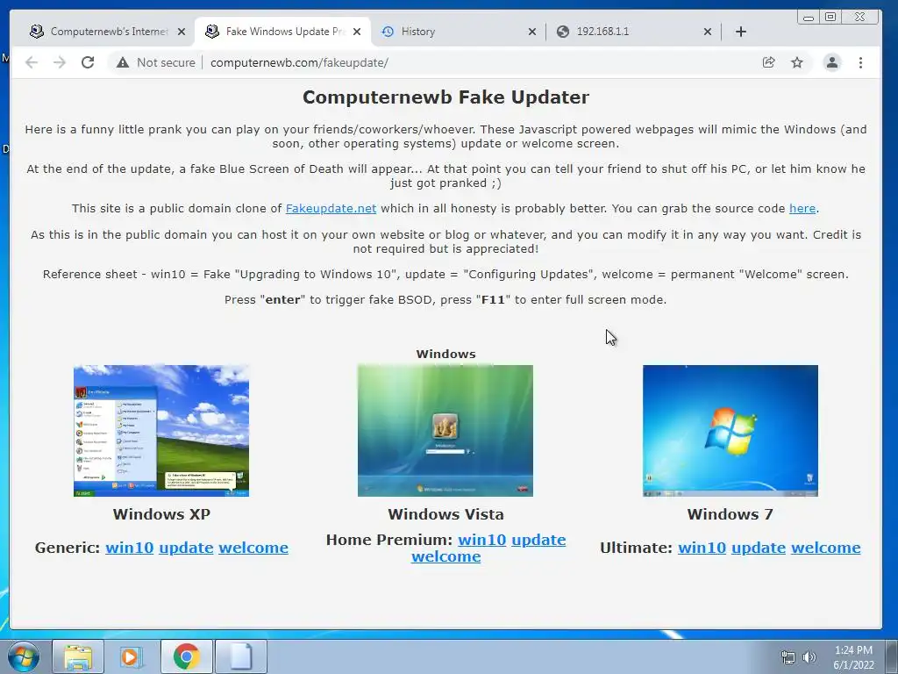Open the Vista Home Premium welcome link
898x674 pixels.
pyautogui.click(x=445, y=556)
